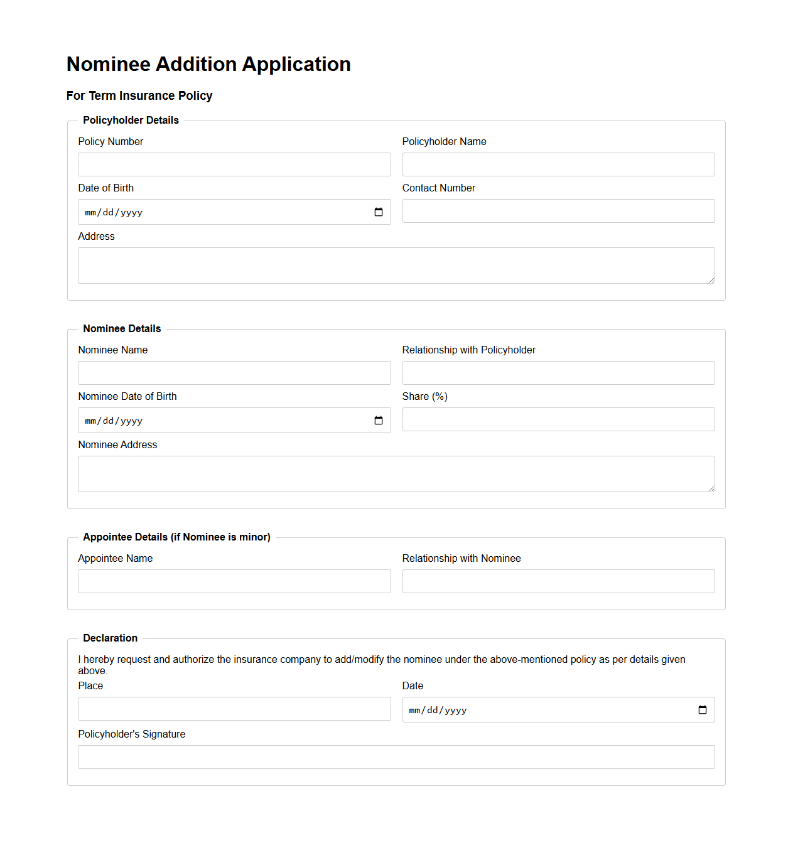Focus the Share (%) input box
Viewport: 793px width, 860px height.
tap(558, 419)
